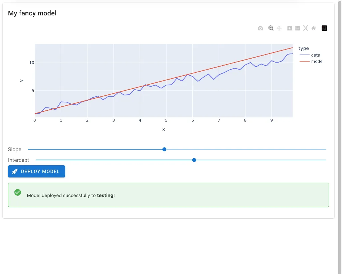342x274 pixels.
Task: Click the Slope slider handle
Action: coord(164,150)
